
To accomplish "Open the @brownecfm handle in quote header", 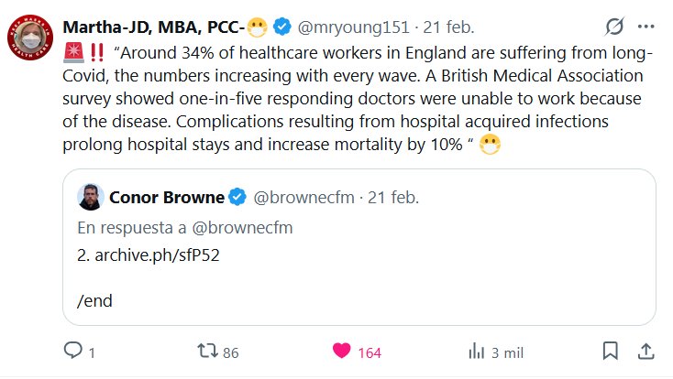I will click(303, 197).
